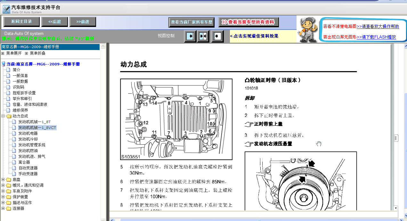Click the app logo icon
This screenshot has height=221, width=407.
tap(6, 9)
